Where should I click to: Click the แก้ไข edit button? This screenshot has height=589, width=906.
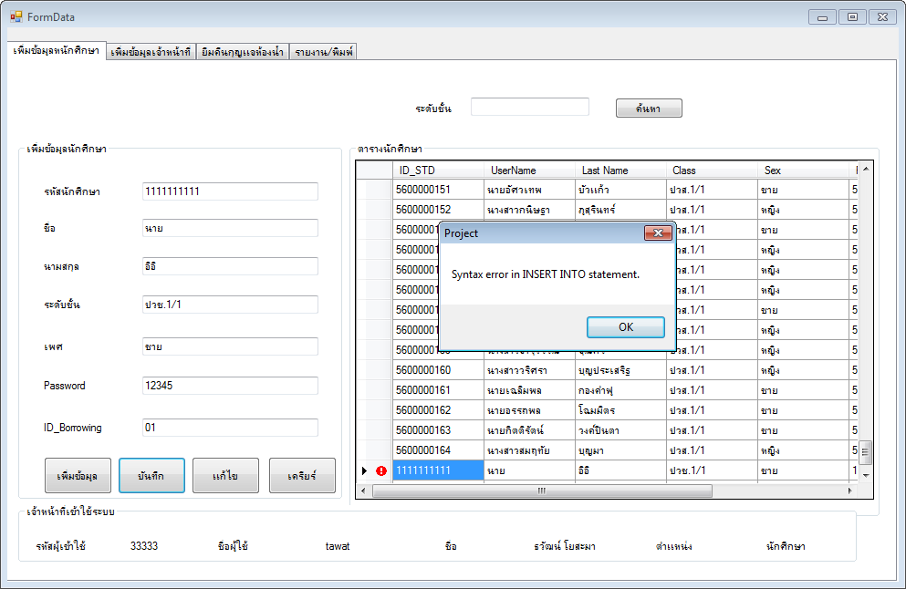(225, 476)
